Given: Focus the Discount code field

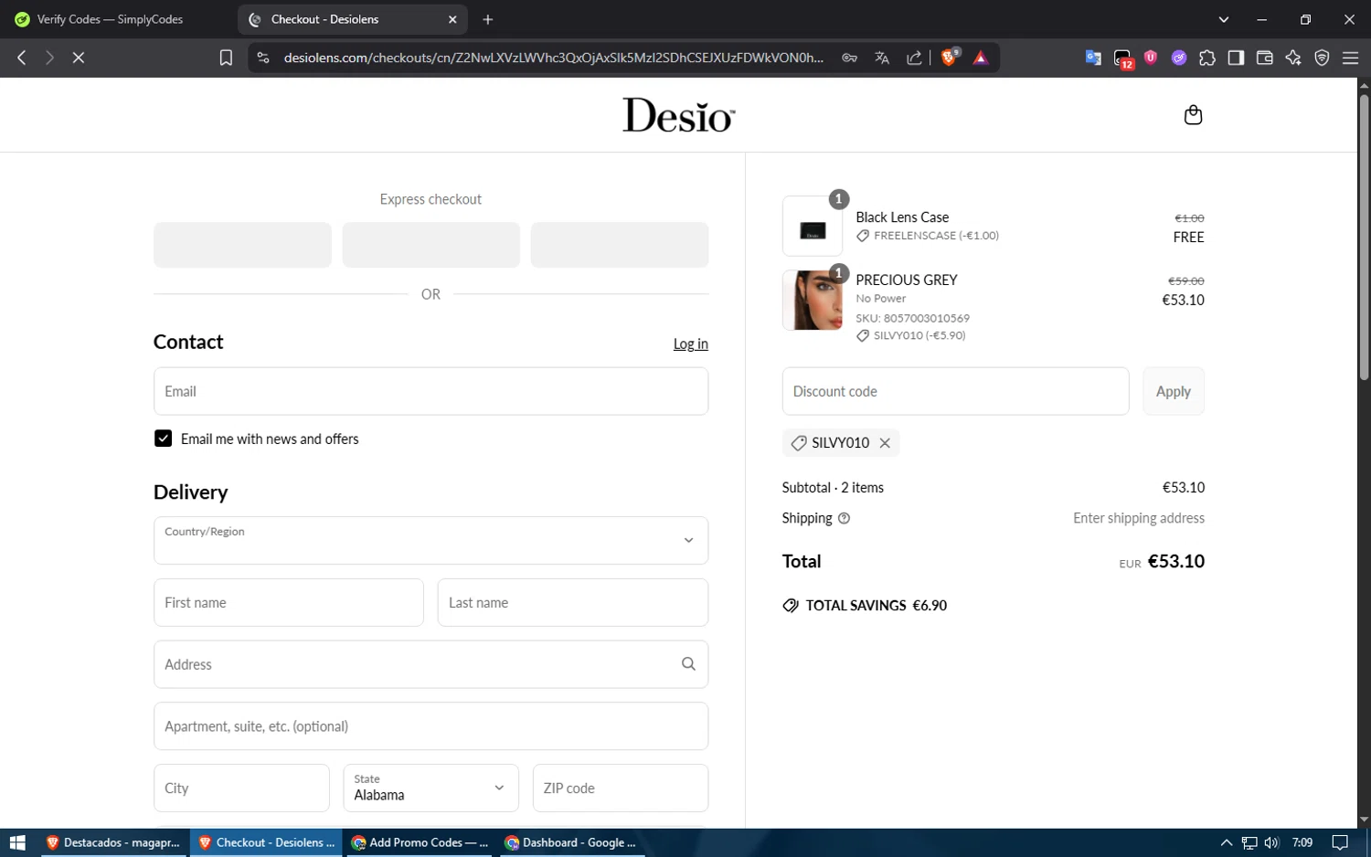Looking at the screenshot, I should [x=955, y=391].
